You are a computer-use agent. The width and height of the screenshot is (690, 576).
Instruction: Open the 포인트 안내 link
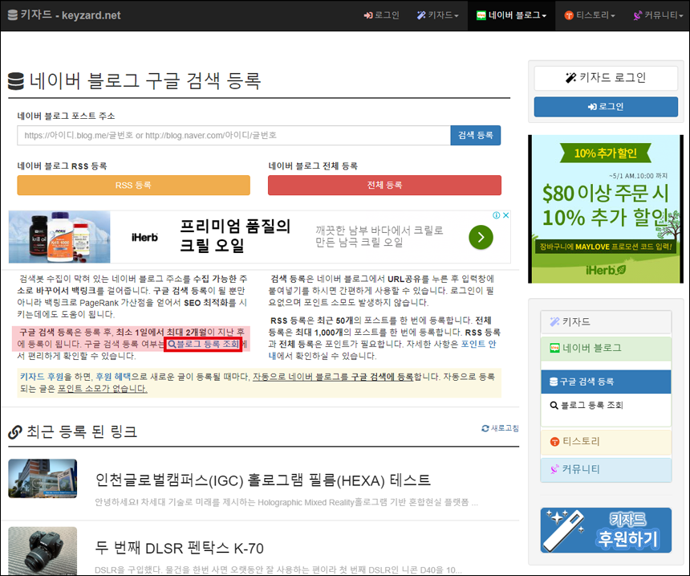[478, 344]
